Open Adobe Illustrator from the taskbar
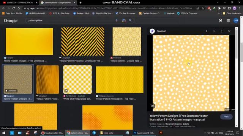The image size is (243, 136). coord(161,133)
